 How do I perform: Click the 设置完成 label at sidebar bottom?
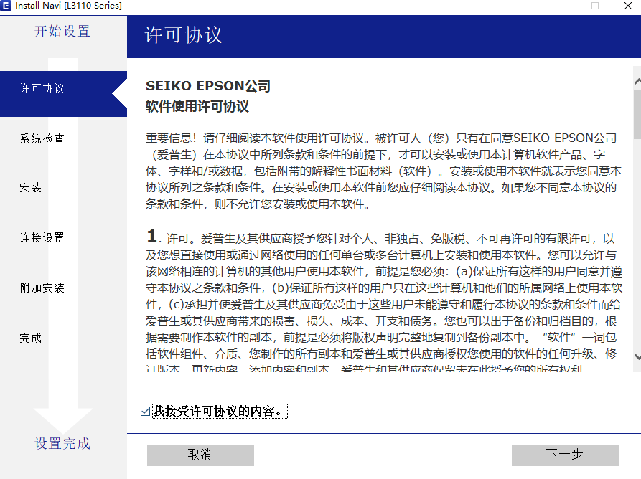(62, 443)
